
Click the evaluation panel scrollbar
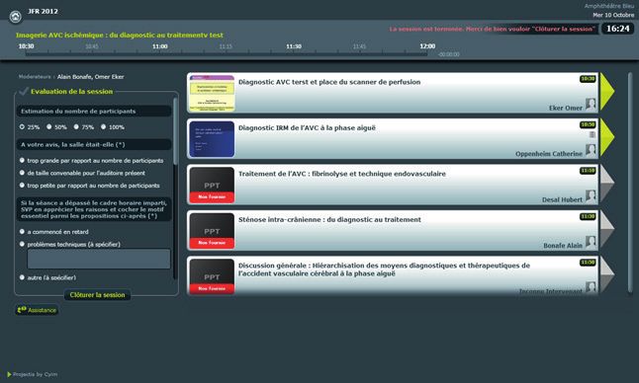coord(175,131)
